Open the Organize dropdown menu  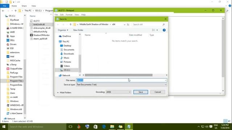click(63, 30)
